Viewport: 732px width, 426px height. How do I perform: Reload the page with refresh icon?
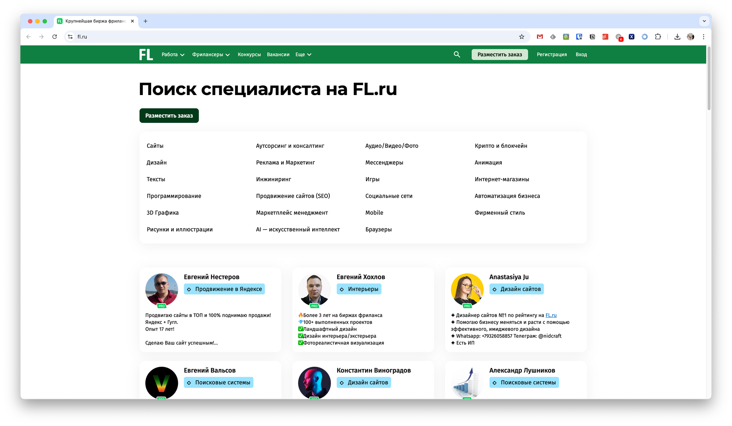[x=55, y=37]
